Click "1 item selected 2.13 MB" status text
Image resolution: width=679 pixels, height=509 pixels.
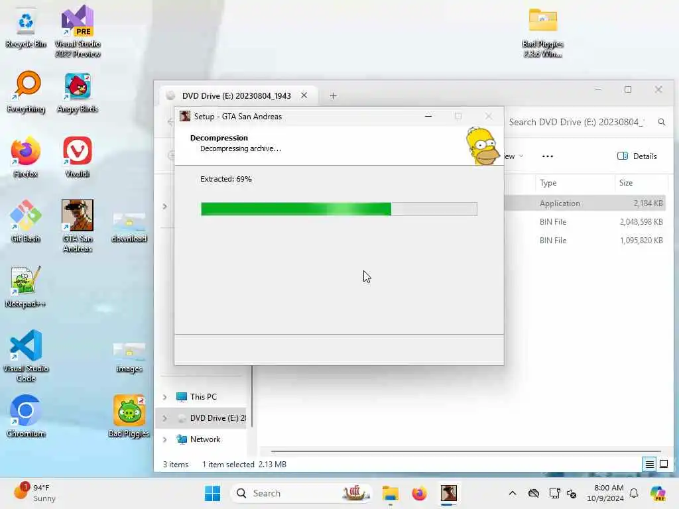pyautogui.click(x=244, y=465)
